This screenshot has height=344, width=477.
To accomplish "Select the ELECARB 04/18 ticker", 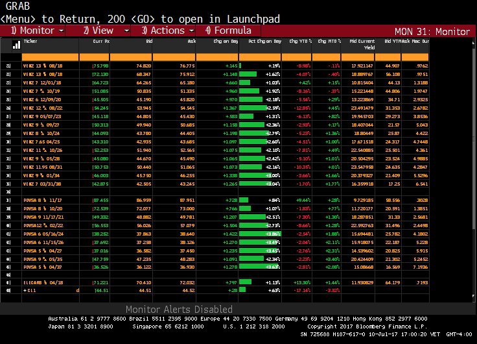I will (x=43, y=283).
